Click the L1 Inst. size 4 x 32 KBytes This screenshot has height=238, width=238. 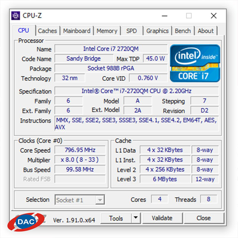(x=165, y=160)
